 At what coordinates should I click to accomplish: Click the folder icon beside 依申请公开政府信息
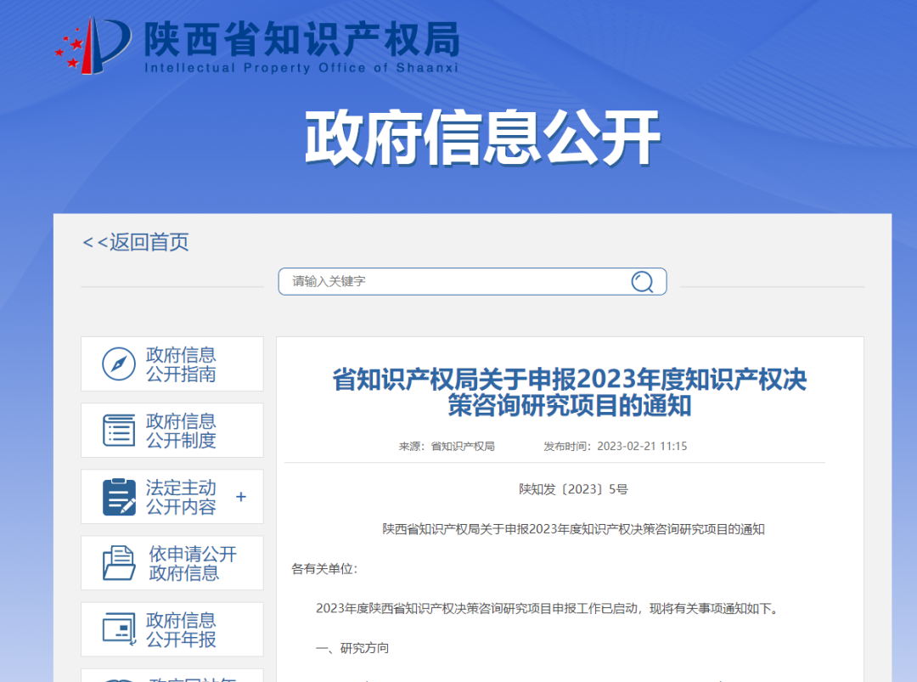[118, 563]
